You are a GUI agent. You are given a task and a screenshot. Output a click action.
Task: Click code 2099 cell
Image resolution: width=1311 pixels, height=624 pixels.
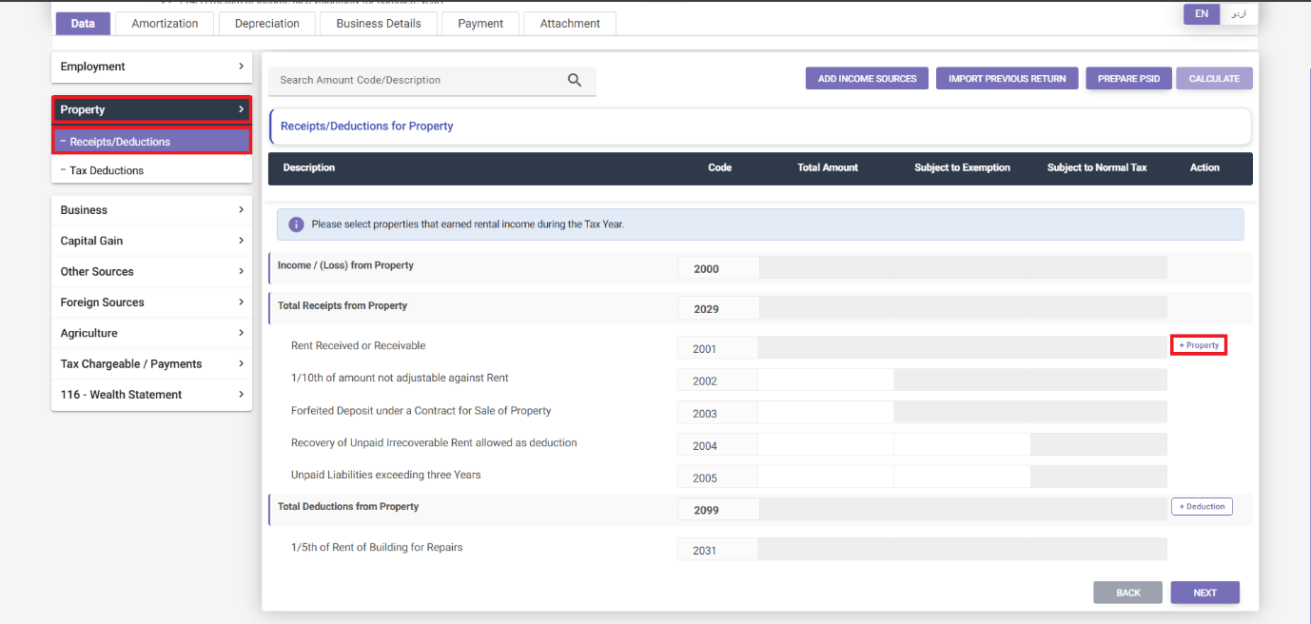pos(717,510)
